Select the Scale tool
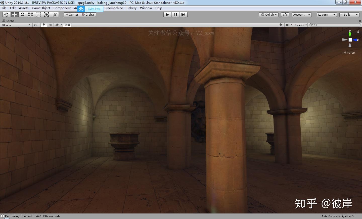362x219 pixels. pyautogui.click(x=30, y=15)
